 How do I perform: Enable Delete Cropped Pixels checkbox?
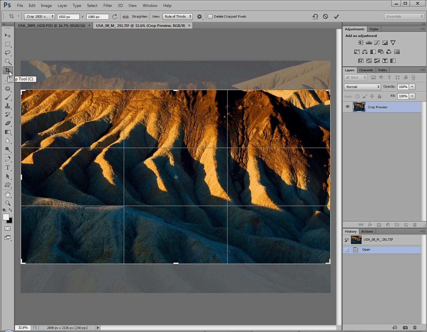coord(210,16)
